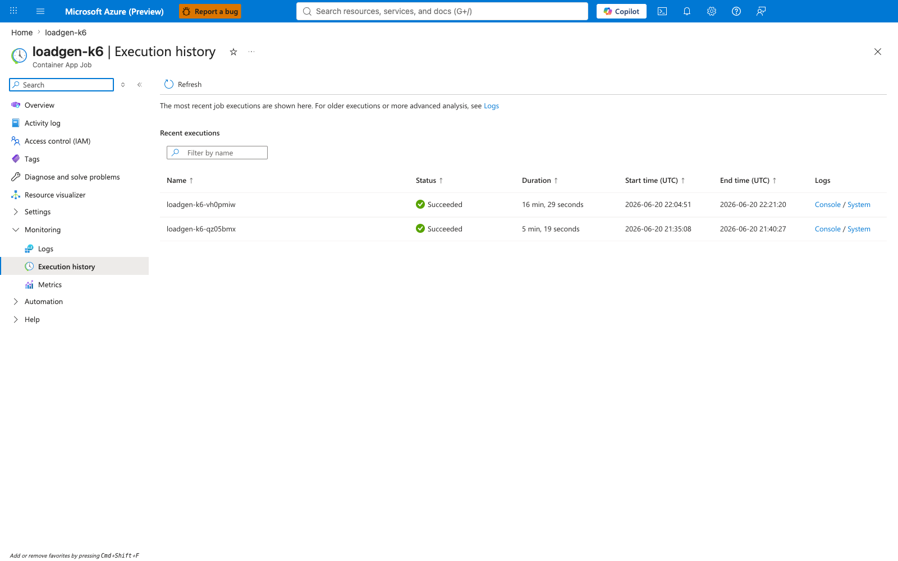Open the feedback icon in header
898x561 pixels.
click(761, 11)
